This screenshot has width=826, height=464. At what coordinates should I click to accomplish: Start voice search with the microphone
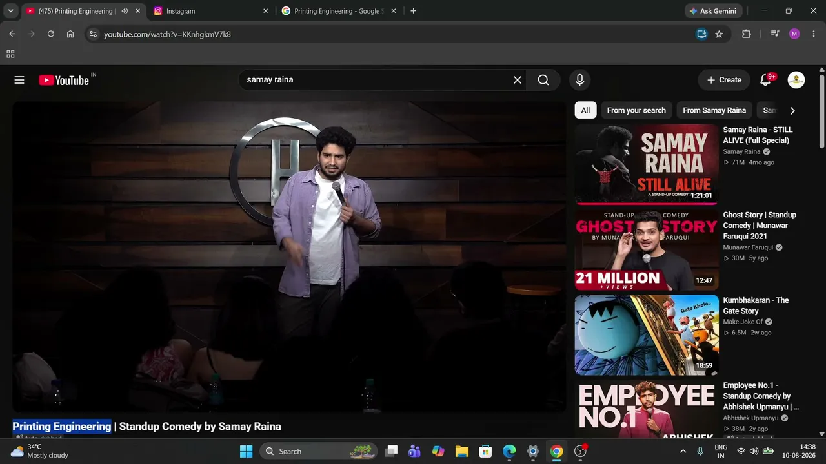point(579,80)
